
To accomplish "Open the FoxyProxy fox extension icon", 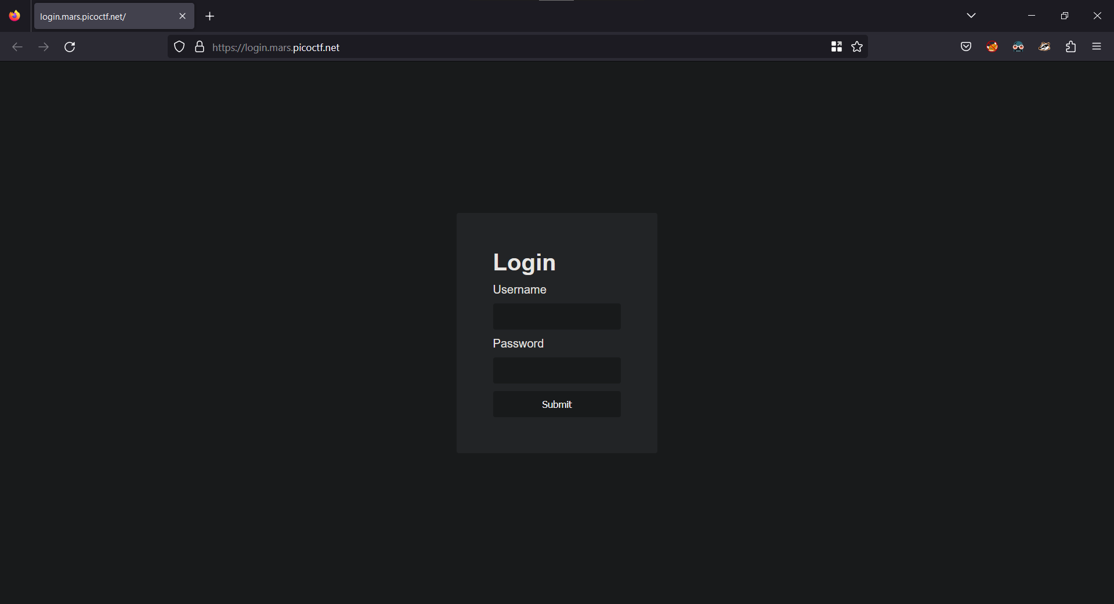I will click(x=992, y=47).
